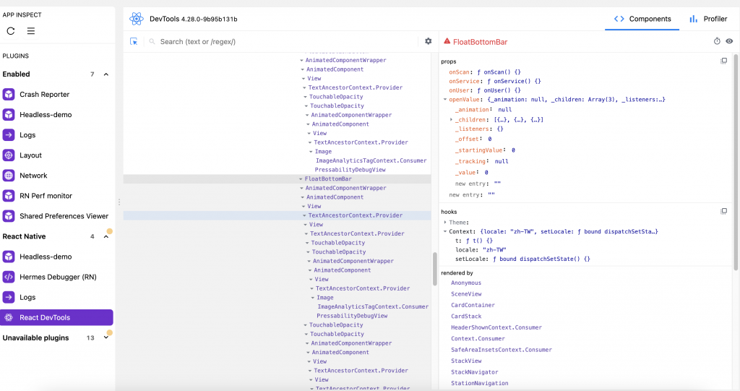Select the PressabilityDebugView above FloatBottomBar
This screenshot has height=391, width=740.
(x=350, y=170)
